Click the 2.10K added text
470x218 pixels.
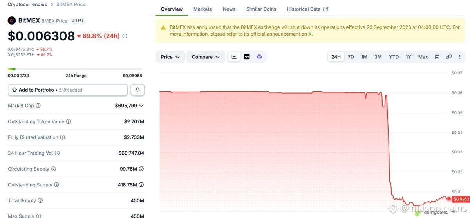[x=70, y=90]
